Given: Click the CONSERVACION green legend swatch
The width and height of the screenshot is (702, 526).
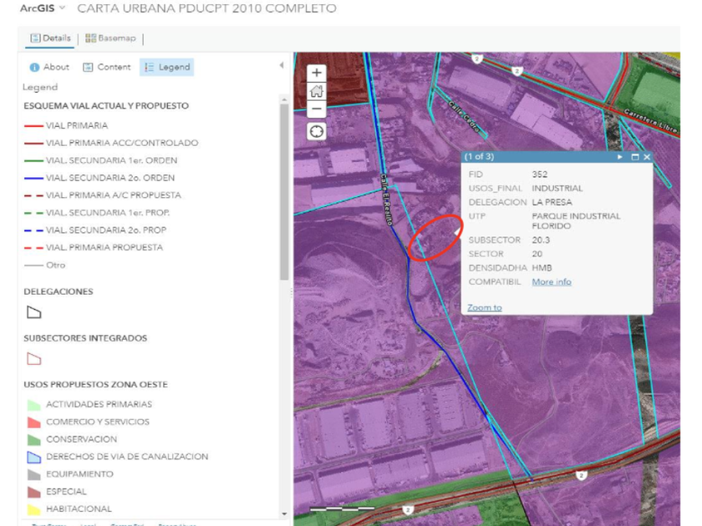Looking at the screenshot, I should 33,439.
